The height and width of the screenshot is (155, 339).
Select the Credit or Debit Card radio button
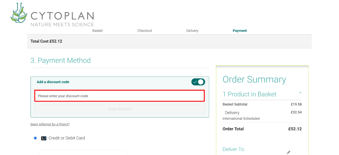point(35,138)
